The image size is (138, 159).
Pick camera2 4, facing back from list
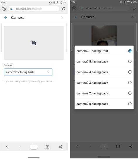click(x=104, y=72)
